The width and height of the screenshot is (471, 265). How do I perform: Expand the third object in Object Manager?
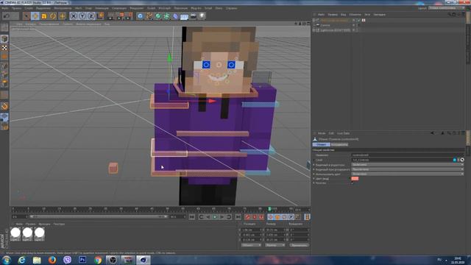(314, 30)
